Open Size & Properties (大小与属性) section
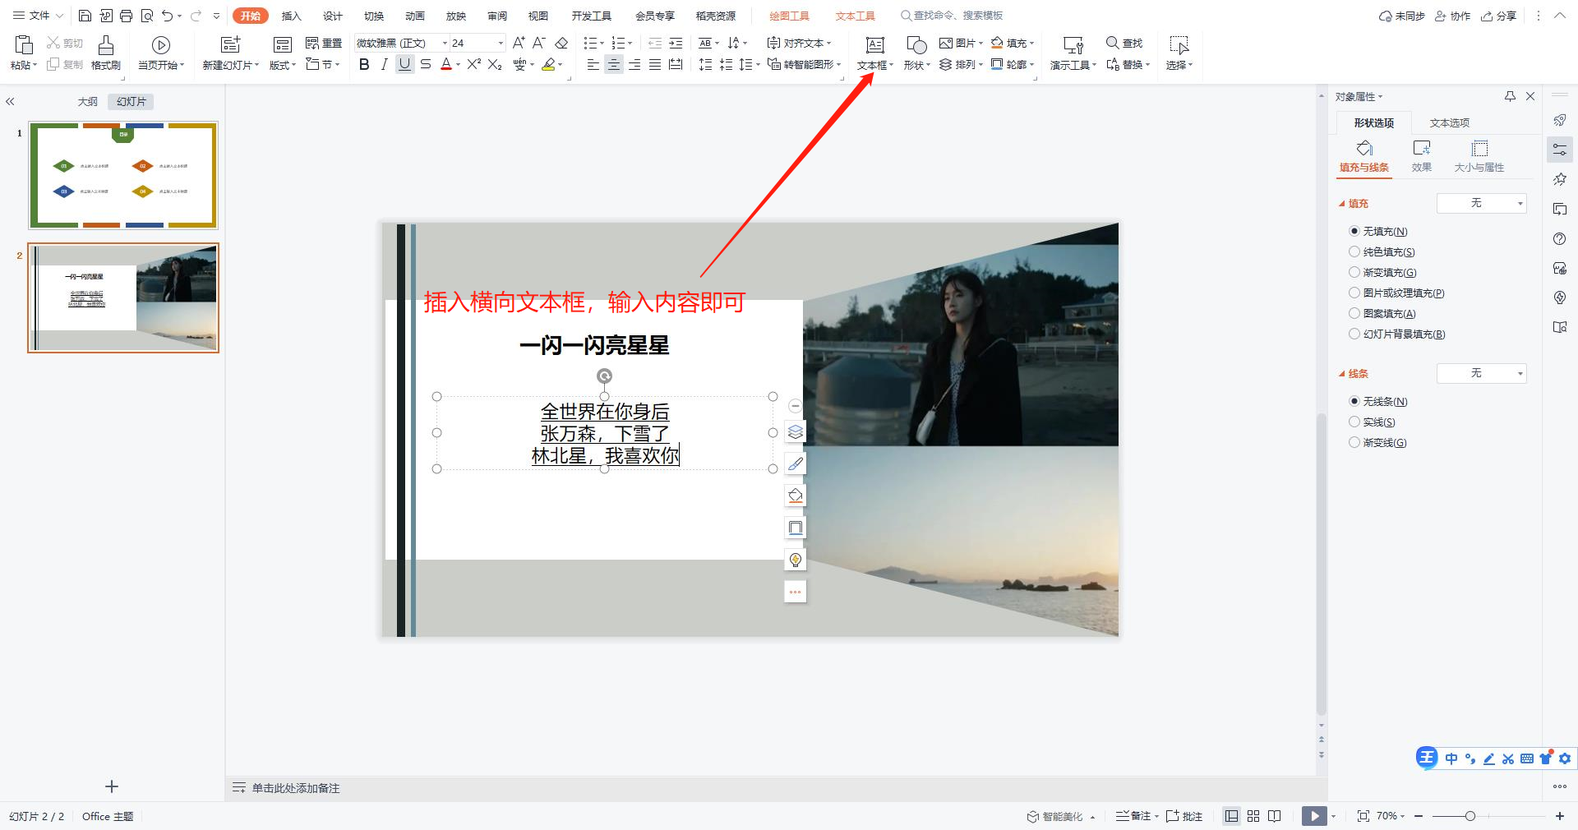 tap(1479, 155)
